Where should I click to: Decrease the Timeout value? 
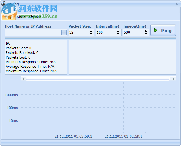tap(145, 34)
